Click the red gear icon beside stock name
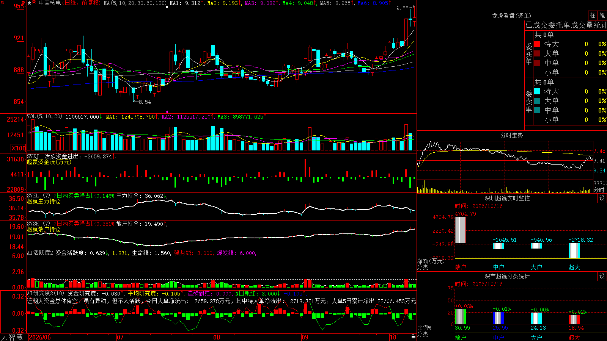 click(x=34, y=2)
